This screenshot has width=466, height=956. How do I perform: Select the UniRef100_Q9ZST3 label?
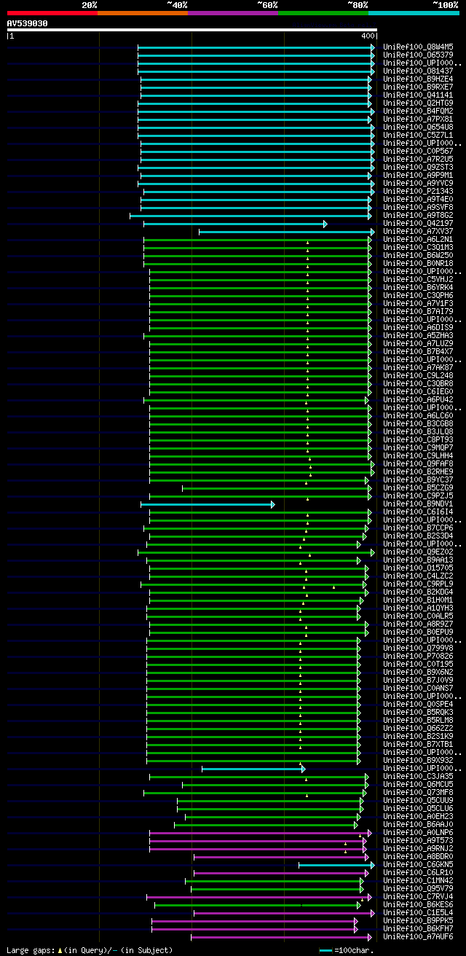pos(418,168)
